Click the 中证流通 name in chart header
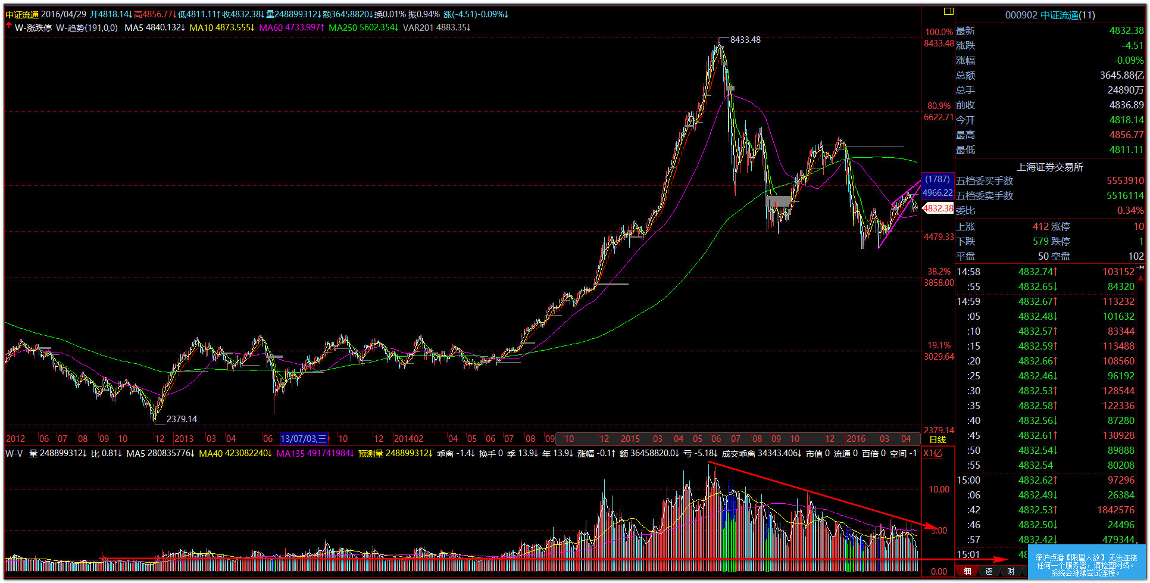 pyautogui.click(x=22, y=14)
